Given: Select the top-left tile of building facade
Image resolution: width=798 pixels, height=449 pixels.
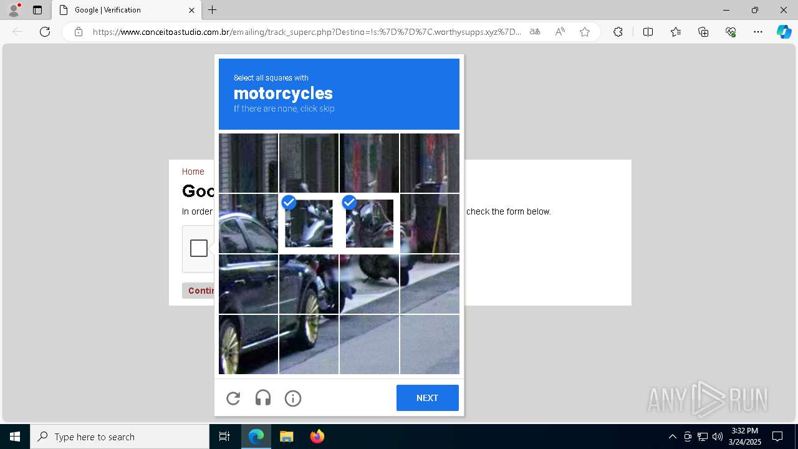Looking at the screenshot, I should coord(249,163).
